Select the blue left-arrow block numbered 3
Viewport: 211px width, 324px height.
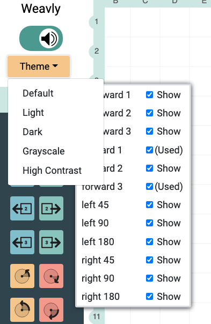click(x=22, y=242)
